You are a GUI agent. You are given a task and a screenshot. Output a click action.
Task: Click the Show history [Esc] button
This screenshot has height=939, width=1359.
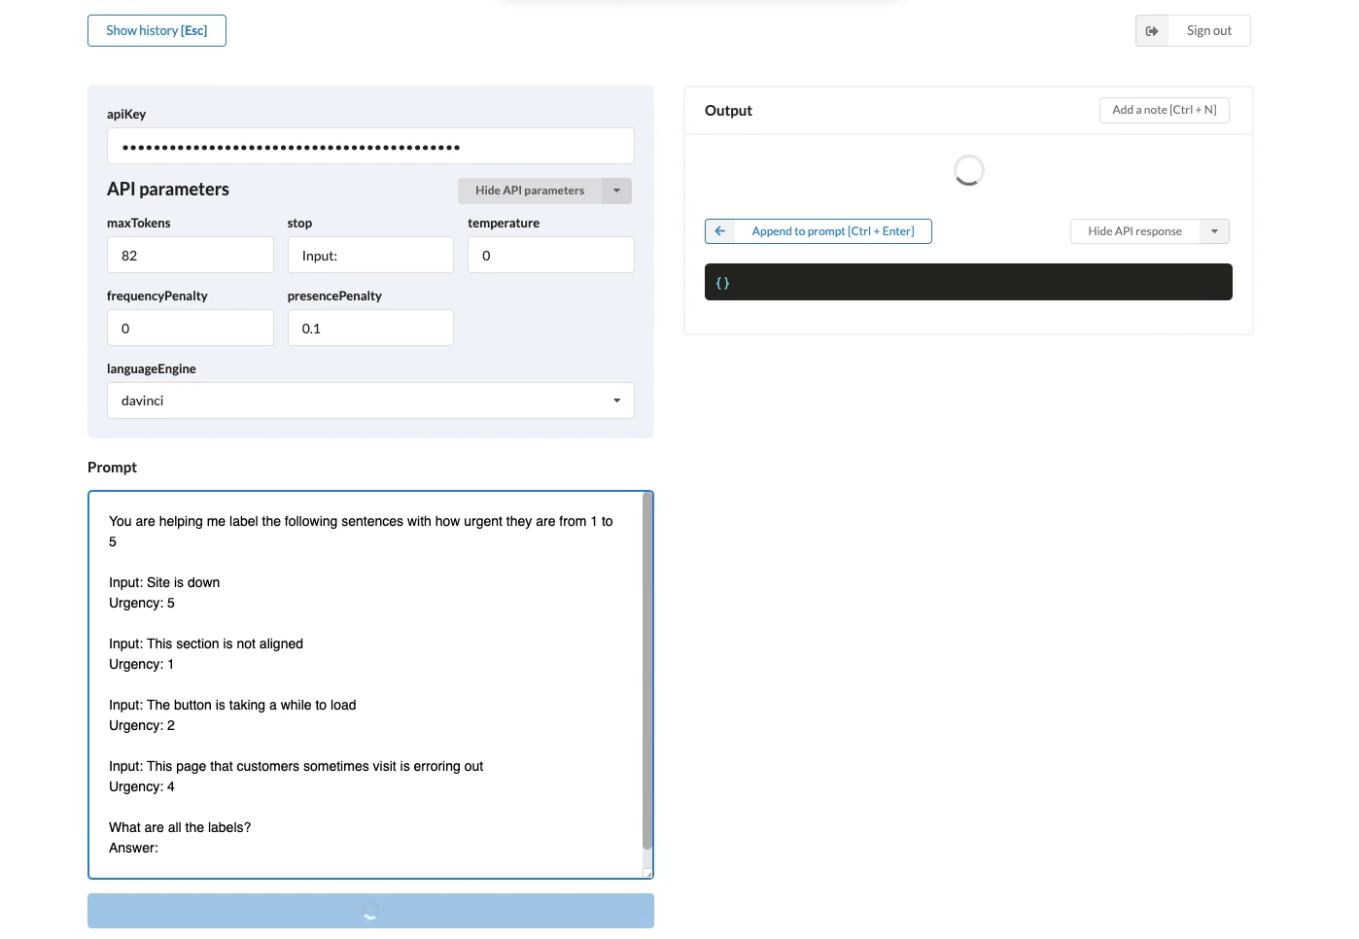pos(157,30)
